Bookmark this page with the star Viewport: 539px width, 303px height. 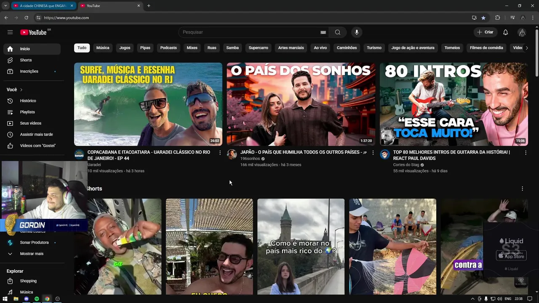point(483,18)
